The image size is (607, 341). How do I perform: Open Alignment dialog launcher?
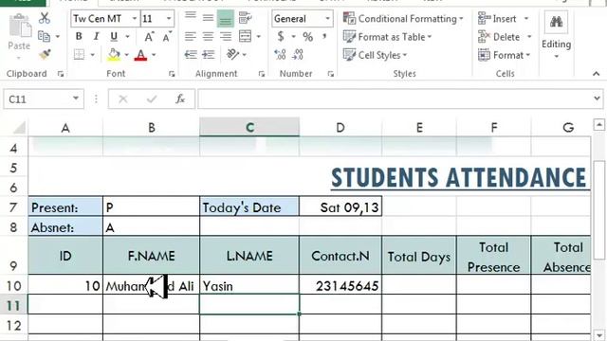point(262,74)
